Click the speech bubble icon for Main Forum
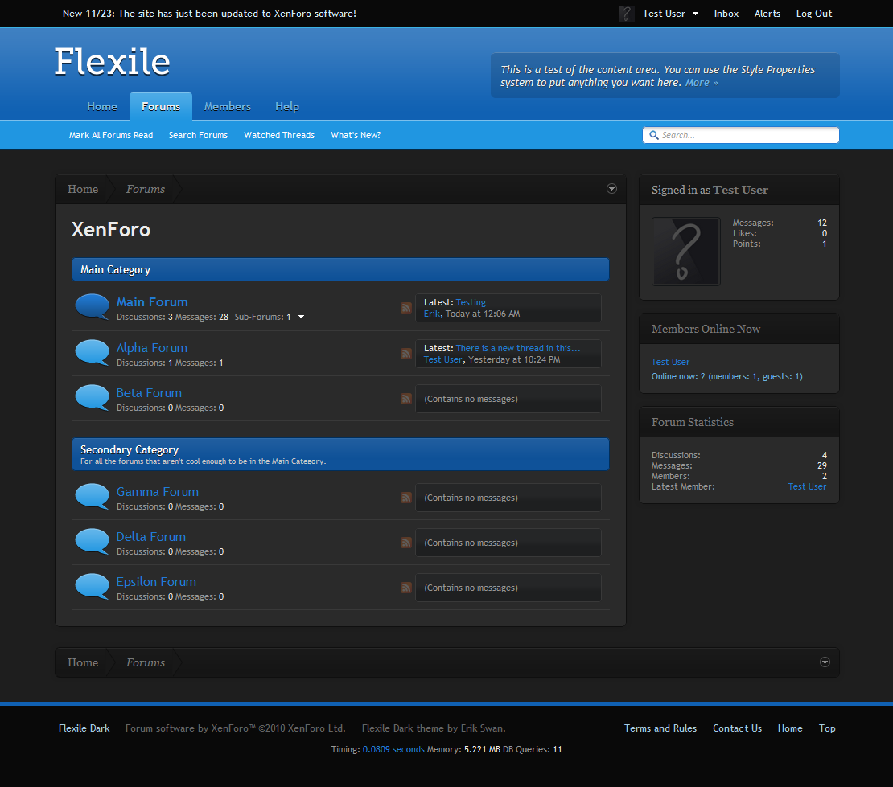Screen dimensions: 893x787 pyautogui.click(x=92, y=306)
